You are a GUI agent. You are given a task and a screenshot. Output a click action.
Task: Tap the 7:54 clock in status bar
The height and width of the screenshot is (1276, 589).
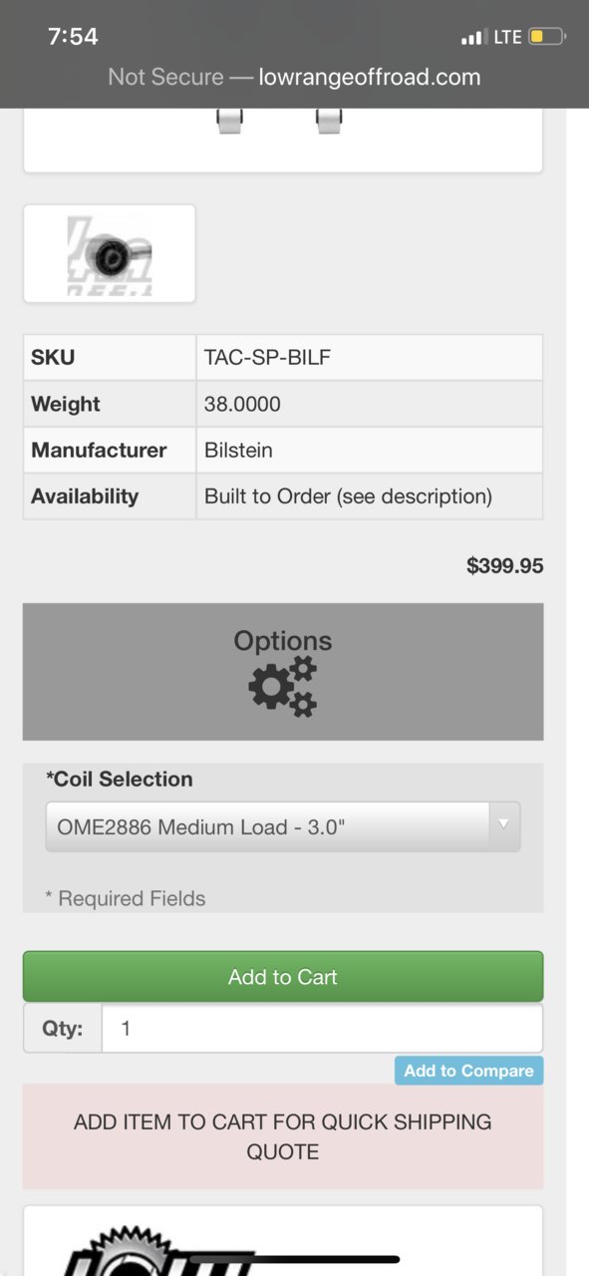click(x=73, y=37)
